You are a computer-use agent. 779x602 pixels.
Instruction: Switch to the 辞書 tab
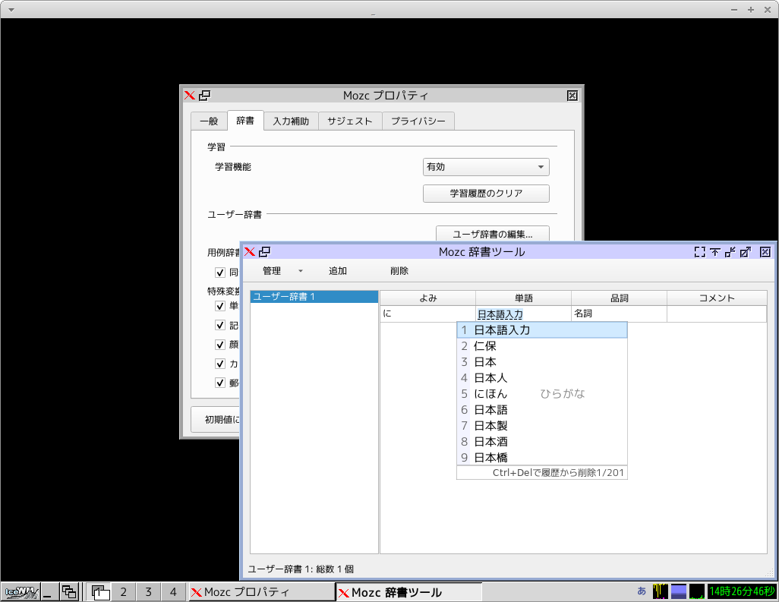[245, 121]
